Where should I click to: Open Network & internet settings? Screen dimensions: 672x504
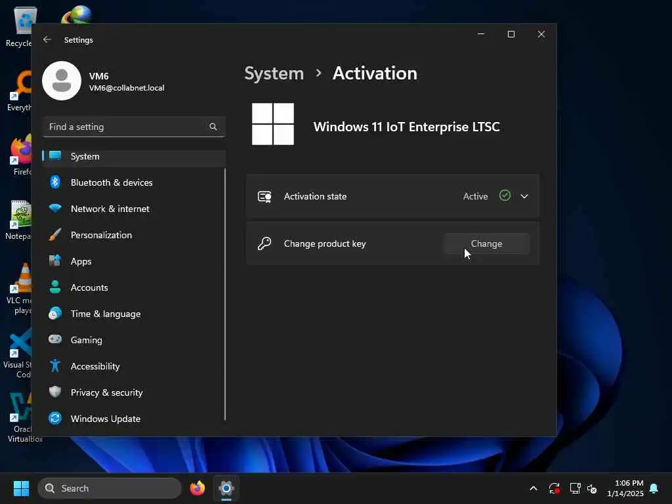pyautogui.click(x=134, y=209)
